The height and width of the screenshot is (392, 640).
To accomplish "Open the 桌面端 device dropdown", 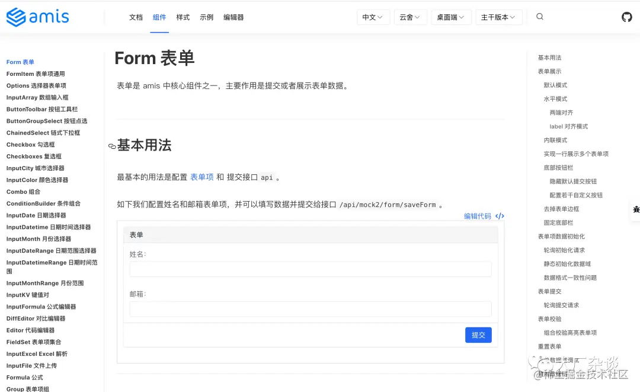I will pos(450,17).
